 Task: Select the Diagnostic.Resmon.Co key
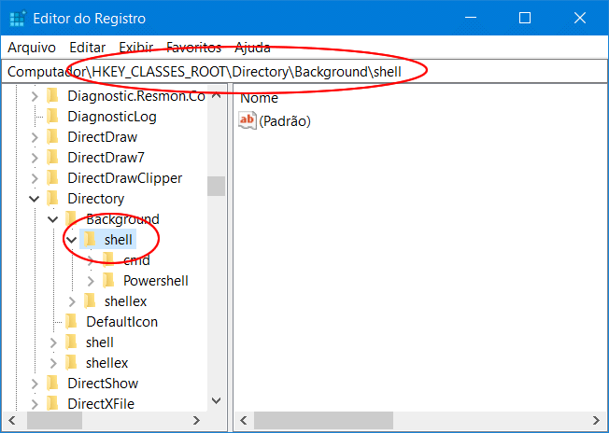(x=135, y=96)
